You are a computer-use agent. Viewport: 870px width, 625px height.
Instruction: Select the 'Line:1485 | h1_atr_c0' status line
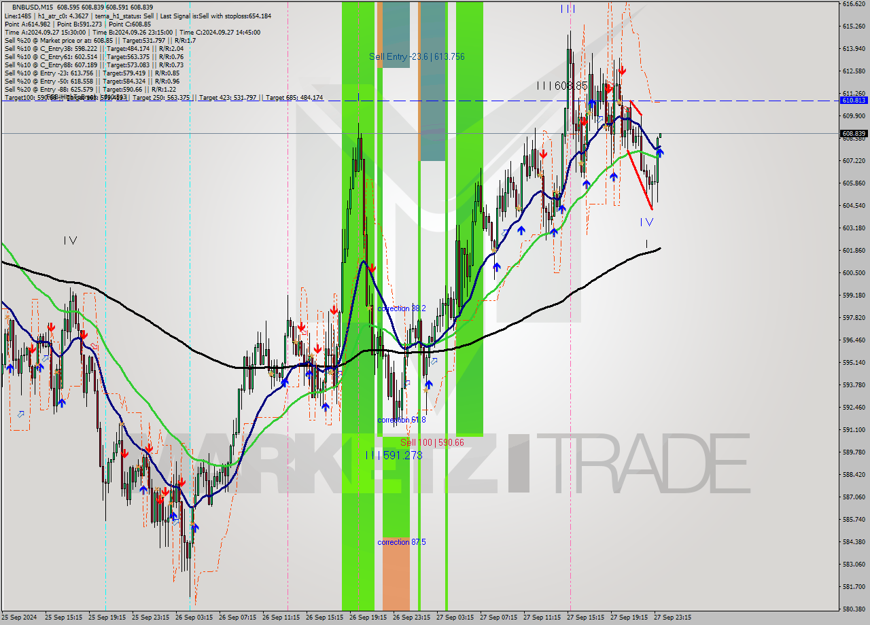click(x=137, y=16)
